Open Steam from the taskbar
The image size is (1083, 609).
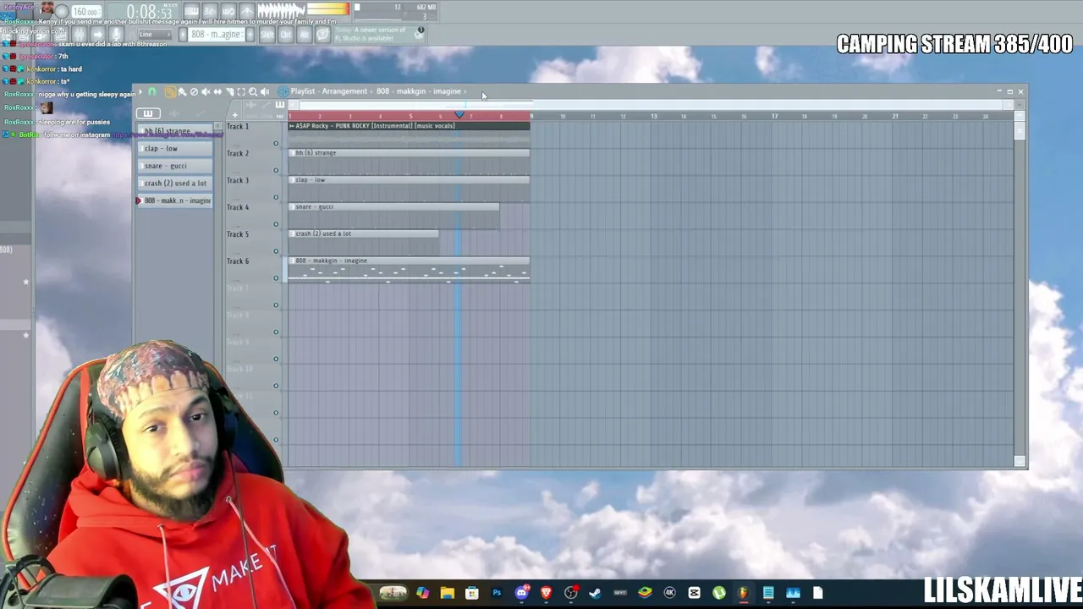point(595,593)
